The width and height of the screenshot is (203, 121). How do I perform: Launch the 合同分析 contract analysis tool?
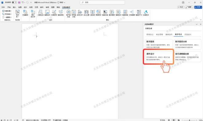coord(80,13)
